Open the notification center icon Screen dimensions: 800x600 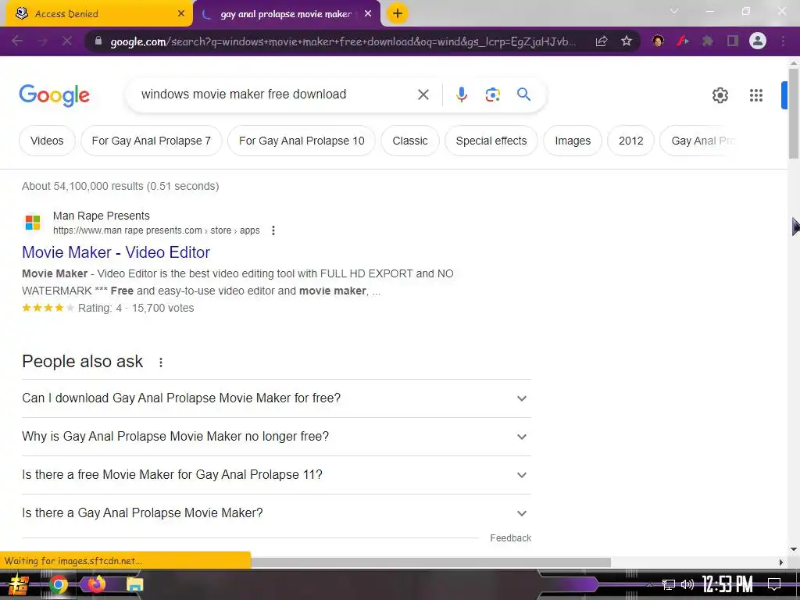[x=774, y=584]
